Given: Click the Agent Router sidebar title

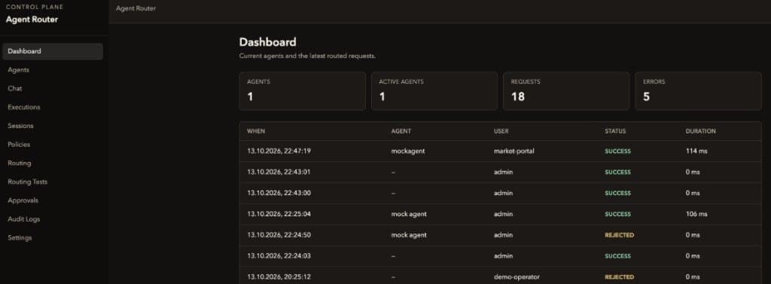Looking at the screenshot, I should [32, 20].
